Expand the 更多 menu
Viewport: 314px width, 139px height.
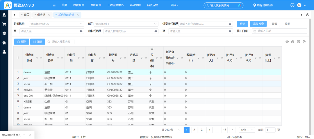[174, 5]
